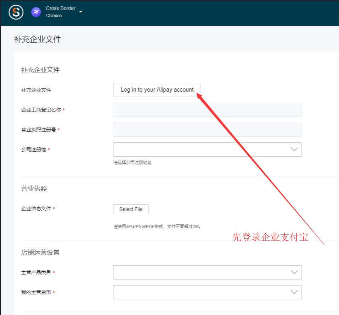Open the 我的主营货币 dropdown
The image size is (339, 315).
(207, 292)
